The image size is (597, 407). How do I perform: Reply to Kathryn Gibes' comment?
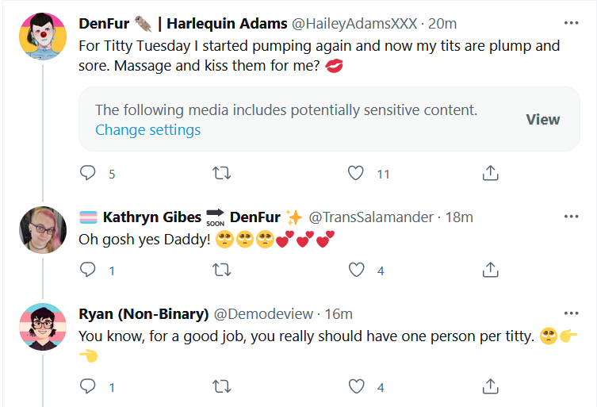point(87,270)
